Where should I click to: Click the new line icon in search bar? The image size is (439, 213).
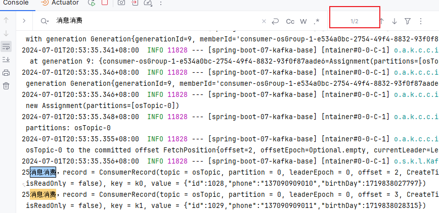click(276, 21)
